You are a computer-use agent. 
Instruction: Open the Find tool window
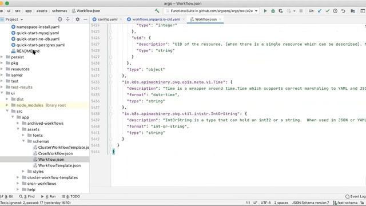(x=27, y=196)
